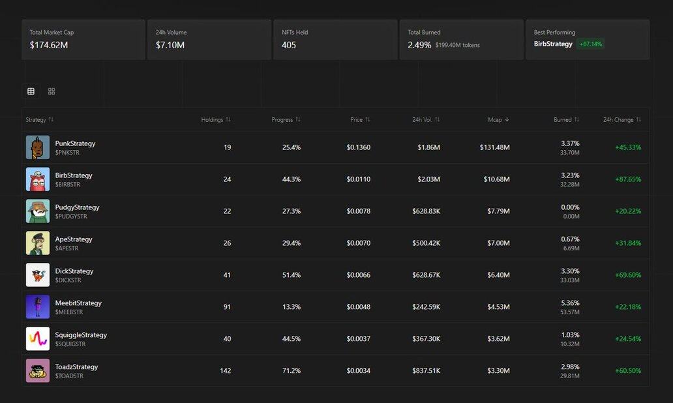Screen dimensions: 673x403
Task: Sort table by 24h Change column
Action: point(621,120)
